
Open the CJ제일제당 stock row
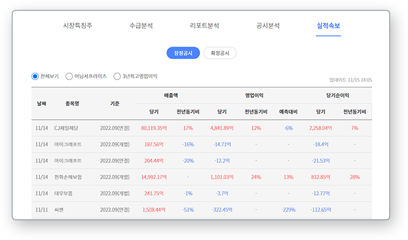202,128
